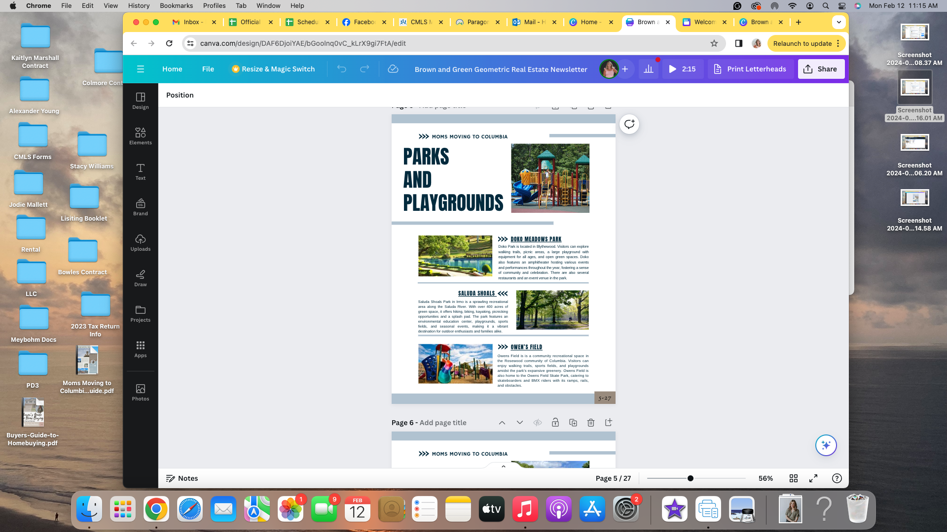Lock Page 6 with the lock icon
The image size is (947, 532).
pos(555,423)
